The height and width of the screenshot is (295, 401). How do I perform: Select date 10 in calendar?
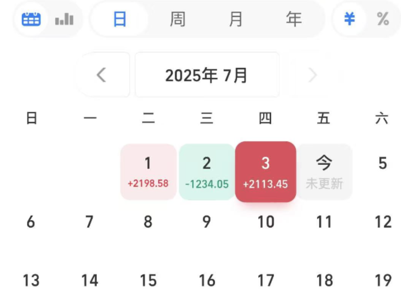(266, 222)
